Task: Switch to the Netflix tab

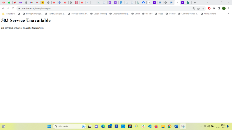Action: 15,3
